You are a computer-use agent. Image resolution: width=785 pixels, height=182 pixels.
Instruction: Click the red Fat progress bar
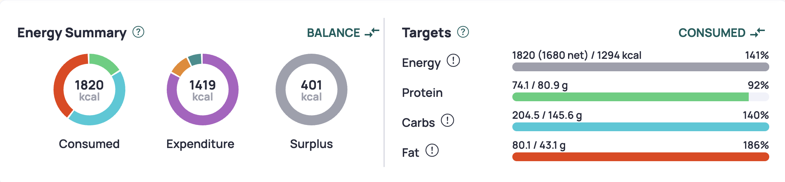click(641, 157)
